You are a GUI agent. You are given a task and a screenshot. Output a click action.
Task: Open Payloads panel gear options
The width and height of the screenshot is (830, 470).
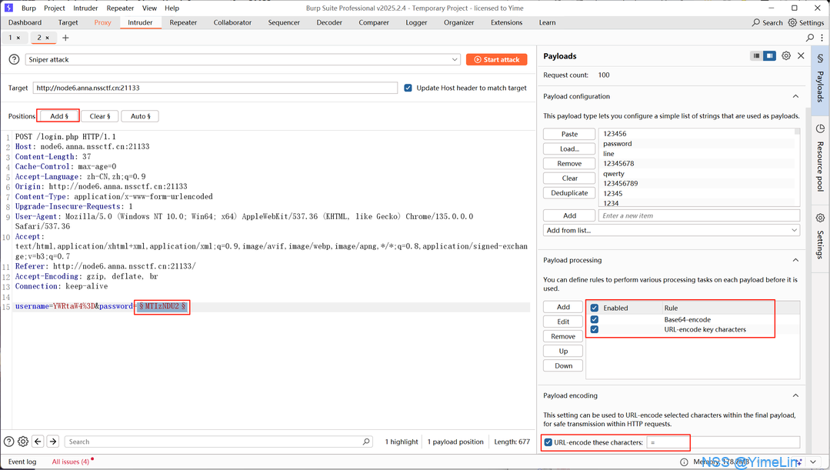pos(786,55)
